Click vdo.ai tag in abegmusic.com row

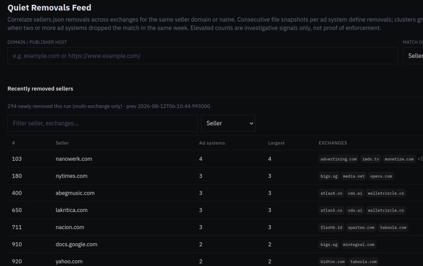[355, 193]
